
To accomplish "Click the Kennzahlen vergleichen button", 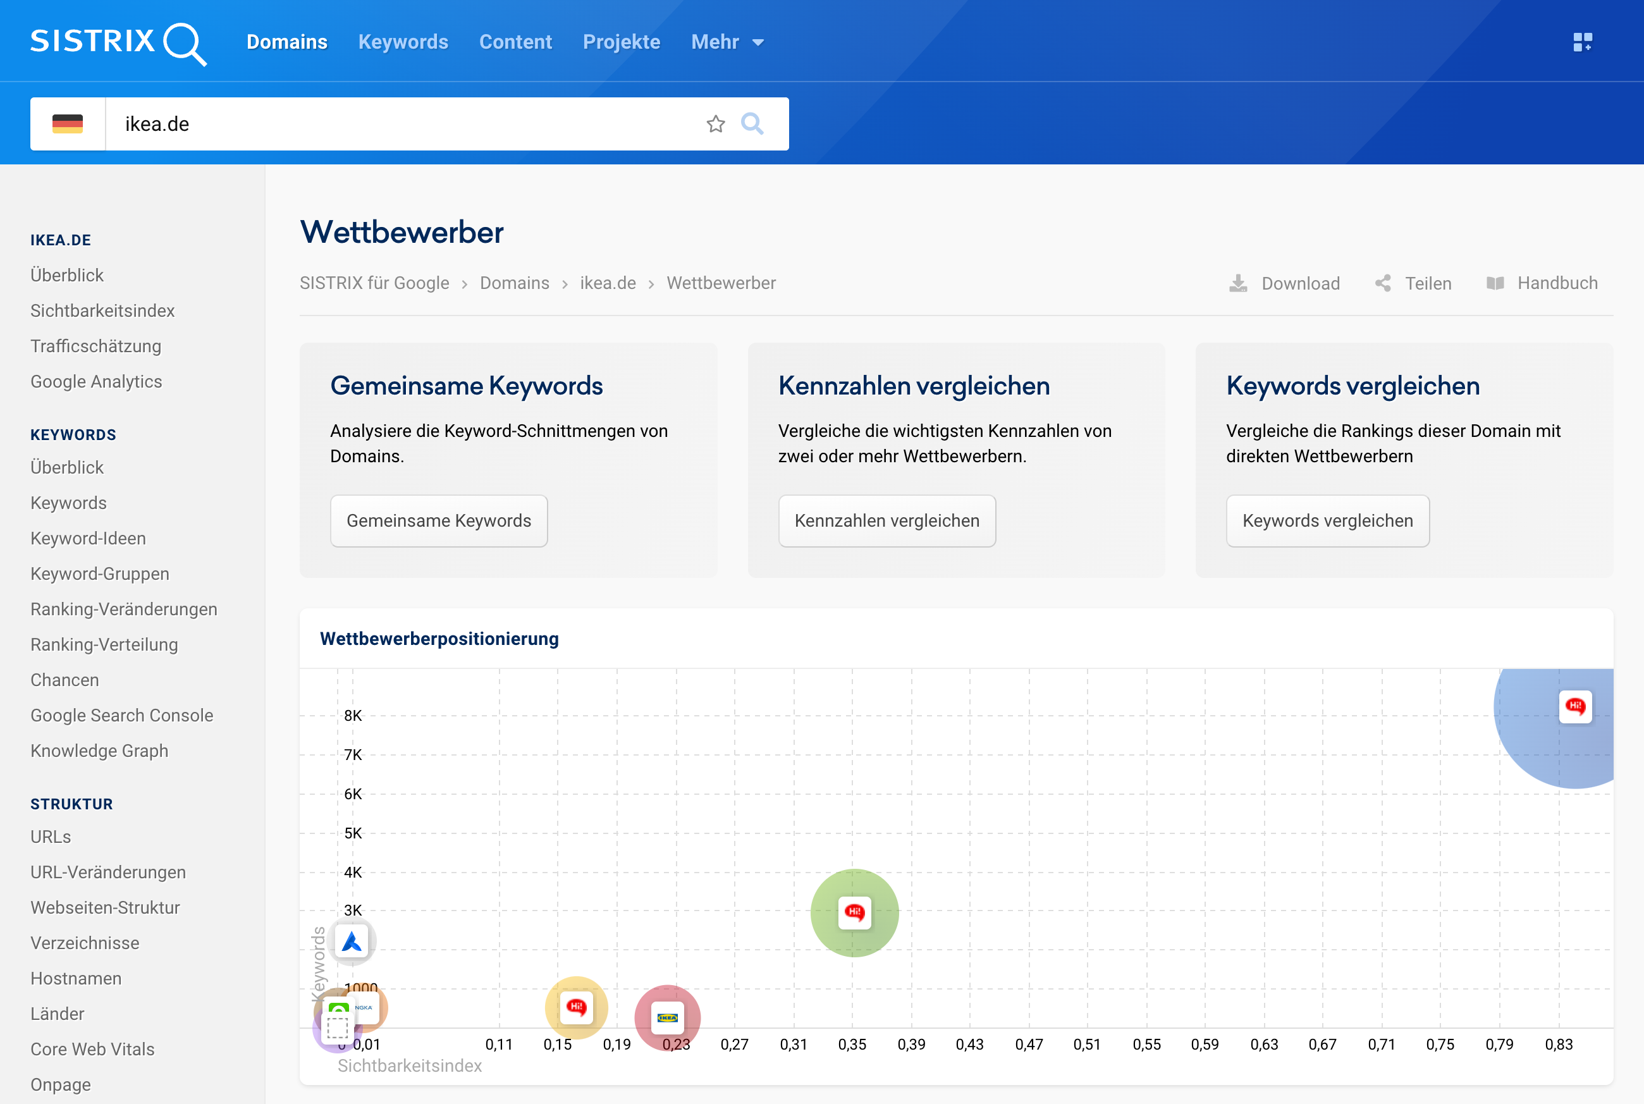I will point(886,521).
